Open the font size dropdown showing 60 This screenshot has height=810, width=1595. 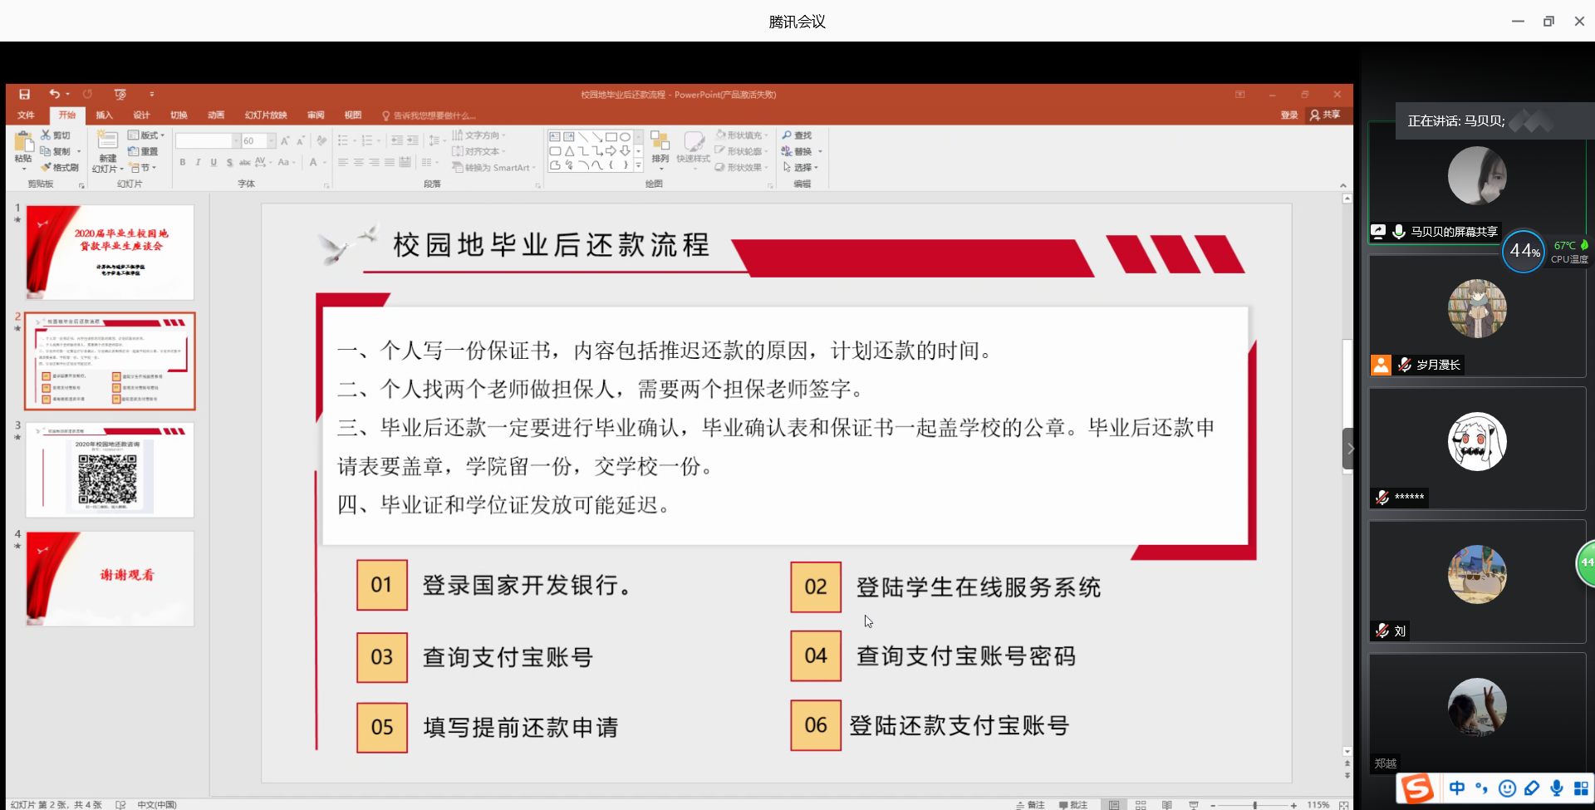[x=271, y=141]
